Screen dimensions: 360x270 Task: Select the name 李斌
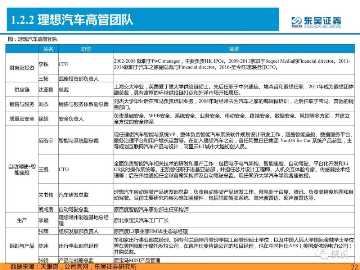click(x=44, y=220)
